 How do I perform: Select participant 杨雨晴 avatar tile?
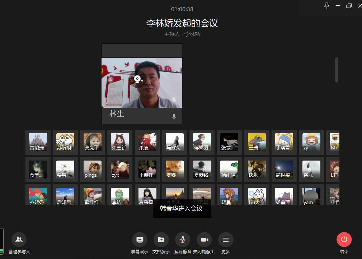click(229, 169)
